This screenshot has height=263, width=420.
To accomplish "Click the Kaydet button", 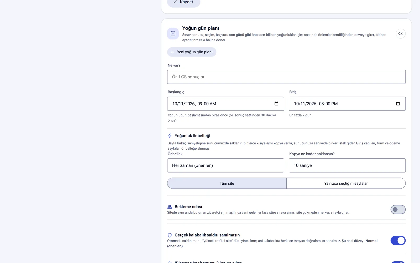I will pyautogui.click(x=184, y=2).
